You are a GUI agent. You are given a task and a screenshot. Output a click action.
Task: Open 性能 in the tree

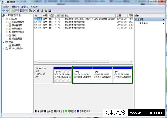point(14,35)
